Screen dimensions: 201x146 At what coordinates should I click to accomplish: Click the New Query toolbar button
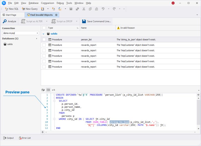pyautogui.click(x=30, y=9)
